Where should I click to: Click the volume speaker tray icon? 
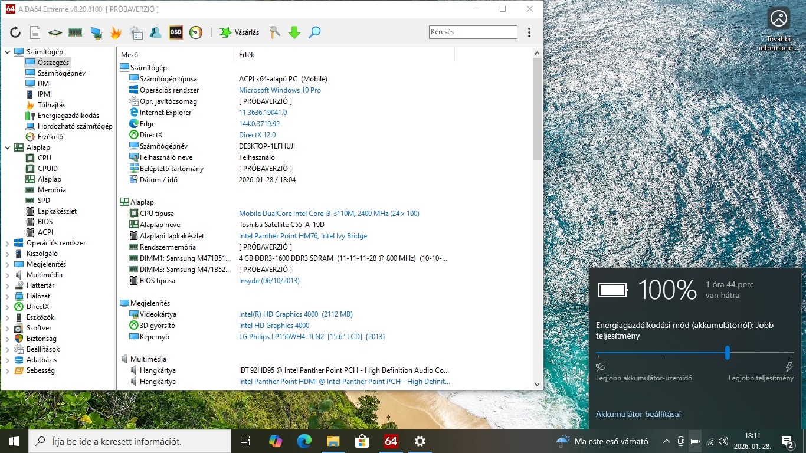[723, 441]
